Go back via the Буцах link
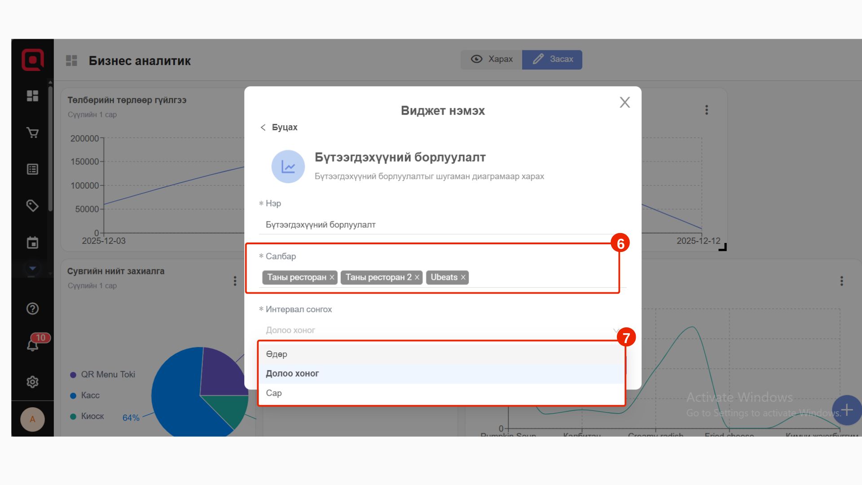The image size is (862, 485). coord(279,127)
